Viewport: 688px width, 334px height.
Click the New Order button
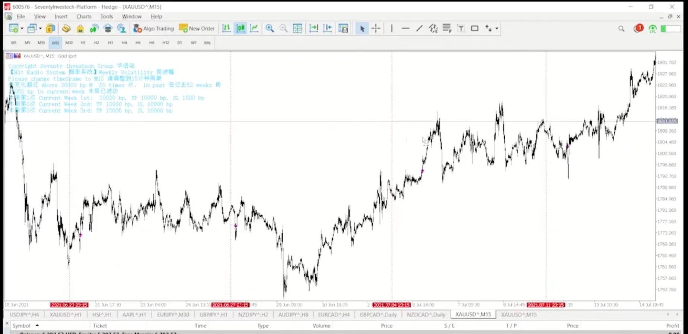197,28
